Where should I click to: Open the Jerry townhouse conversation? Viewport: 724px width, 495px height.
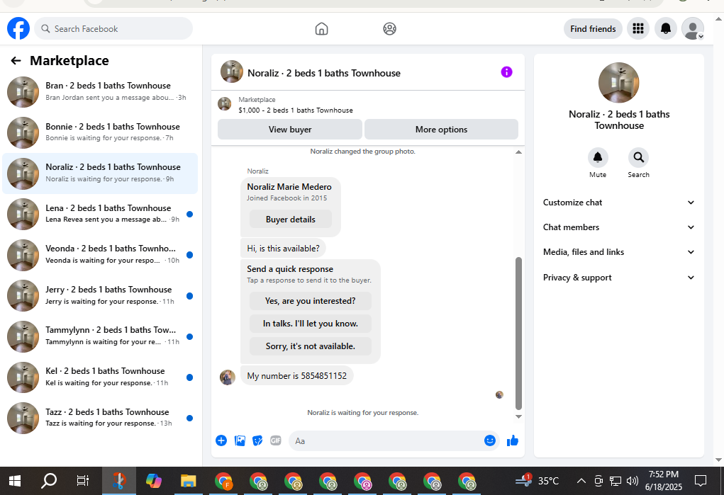pos(100,296)
